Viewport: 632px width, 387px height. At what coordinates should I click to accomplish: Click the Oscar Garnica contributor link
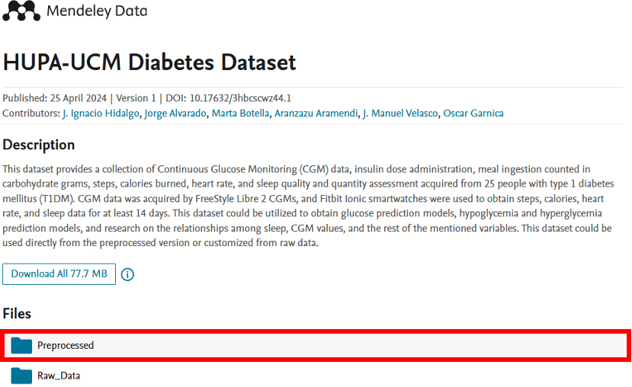tap(473, 114)
